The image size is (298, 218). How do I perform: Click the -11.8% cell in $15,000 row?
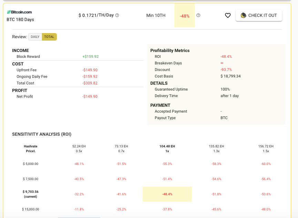(79, 209)
